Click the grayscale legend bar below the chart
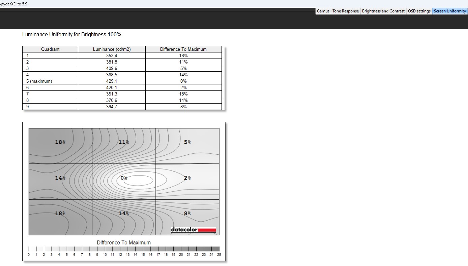 [x=124, y=249]
